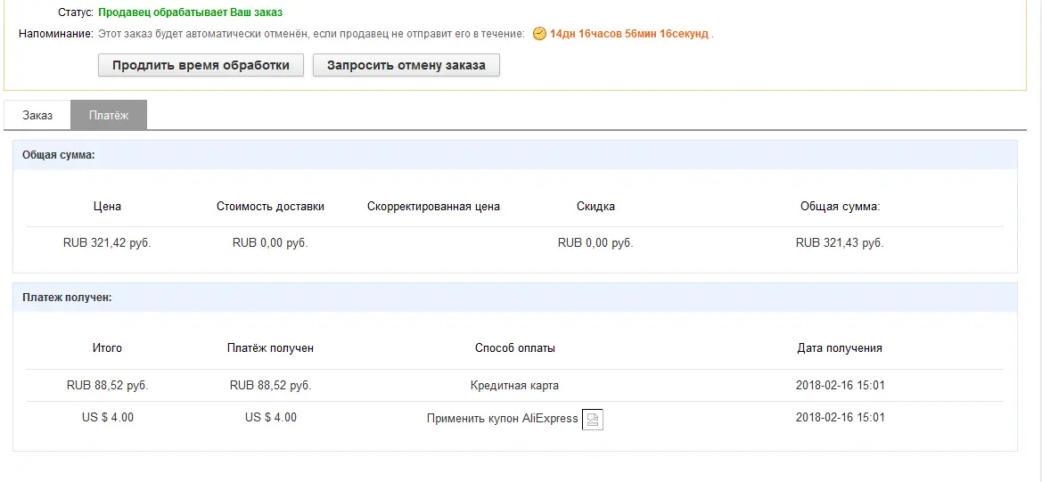Click date in the AliExpress coupon row
The width and height of the screenshot is (1042, 482).
click(840, 418)
